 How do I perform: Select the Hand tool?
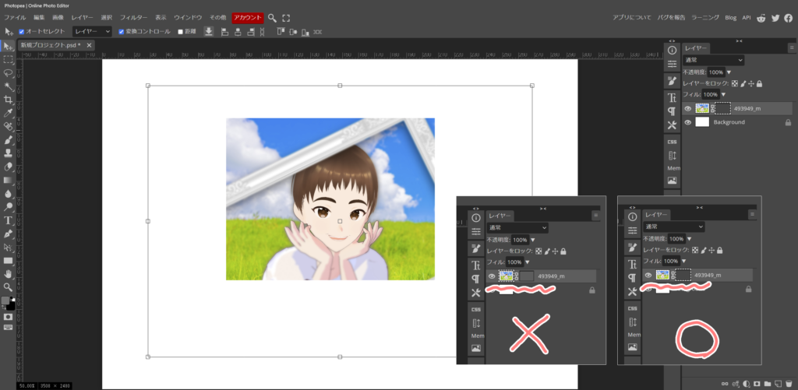point(9,274)
